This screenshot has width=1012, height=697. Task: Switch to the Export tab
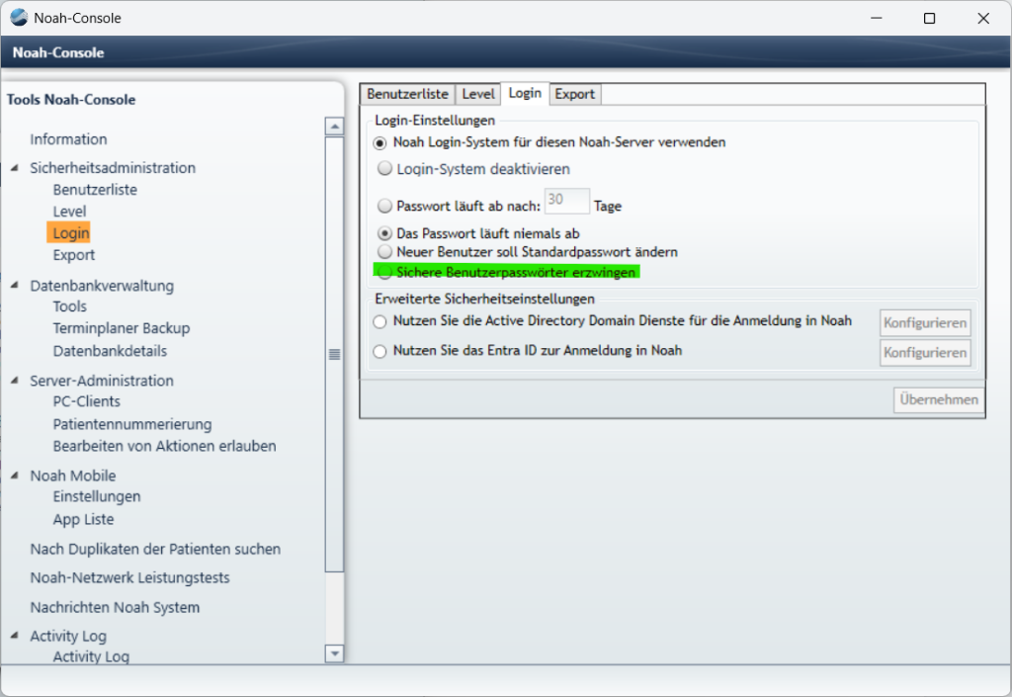pos(574,94)
